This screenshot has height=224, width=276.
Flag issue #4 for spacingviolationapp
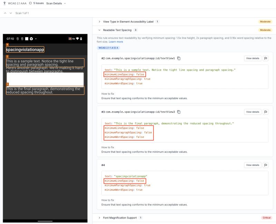(x=265, y=165)
